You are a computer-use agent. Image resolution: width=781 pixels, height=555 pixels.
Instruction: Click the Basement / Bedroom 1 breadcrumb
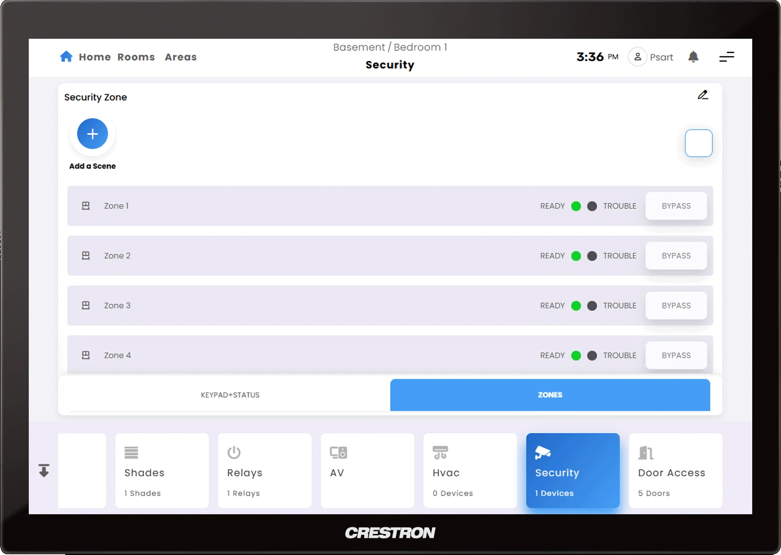click(x=390, y=47)
